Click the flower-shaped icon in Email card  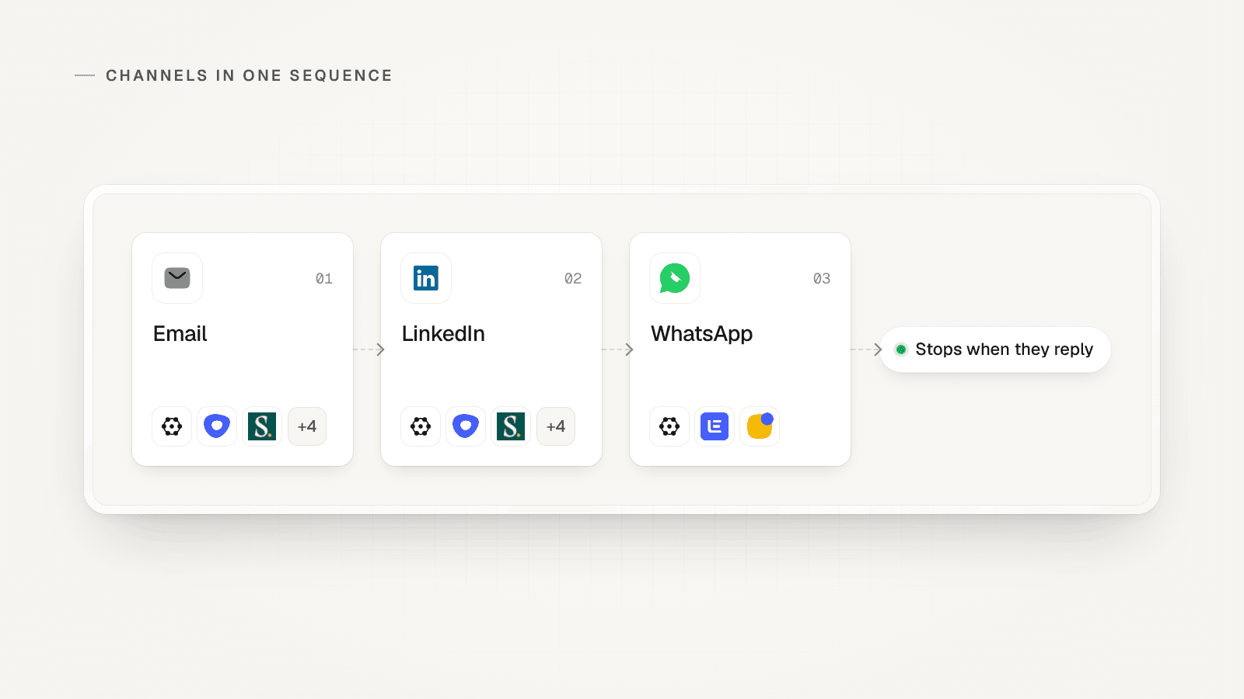[172, 426]
